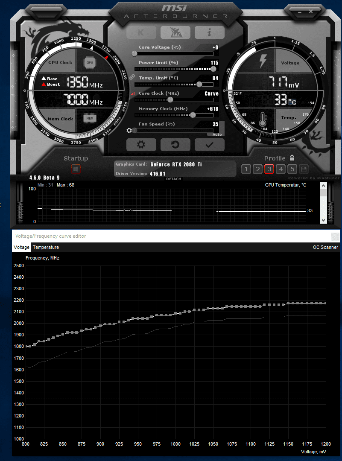This screenshot has width=342, height=461.
Task: Save profile with the floppy disk icon
Action: (304, 169)
